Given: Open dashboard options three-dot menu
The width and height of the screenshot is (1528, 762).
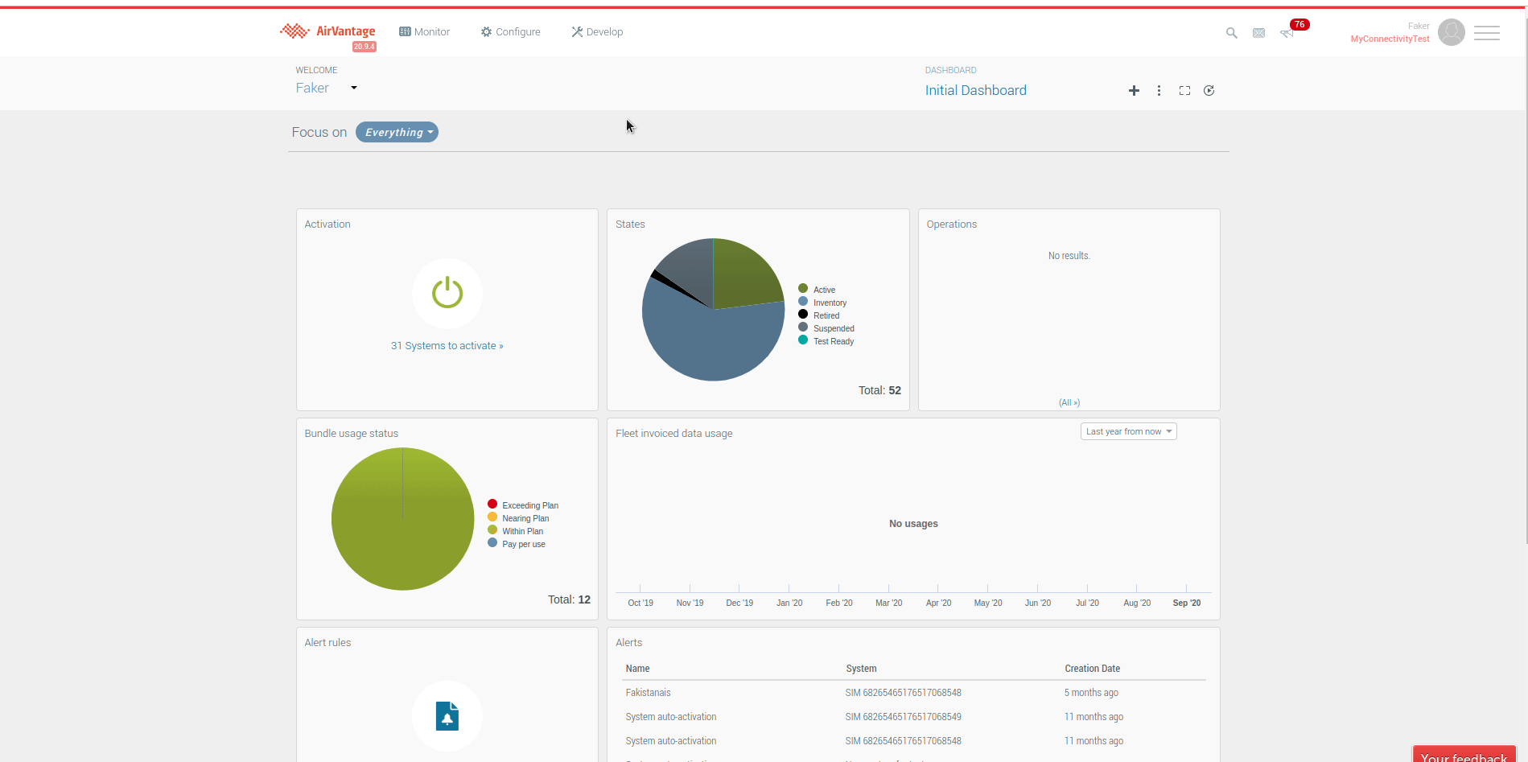Looking at the screenshot, I should tap(1159, 91).
